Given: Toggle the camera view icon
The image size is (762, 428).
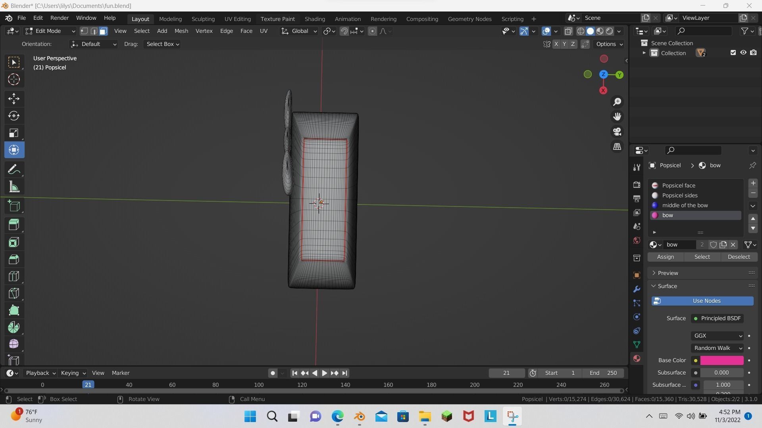Looking at the screenshot, I should point(617,132).
